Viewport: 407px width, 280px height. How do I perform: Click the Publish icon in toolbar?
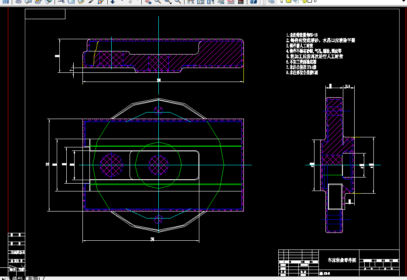pos(38,2)
